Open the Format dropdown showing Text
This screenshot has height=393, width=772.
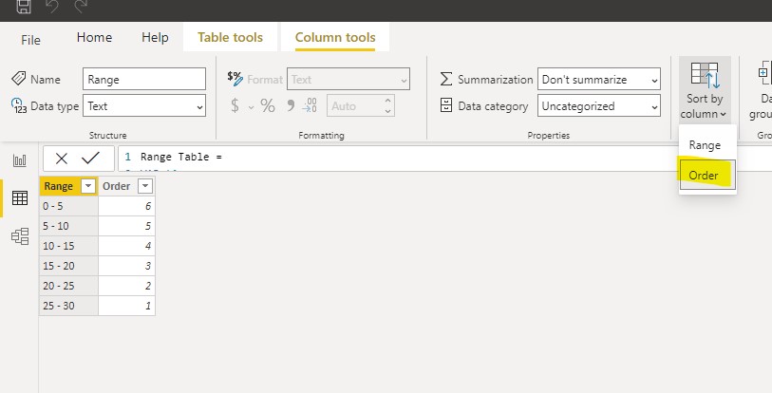(348, 80)
